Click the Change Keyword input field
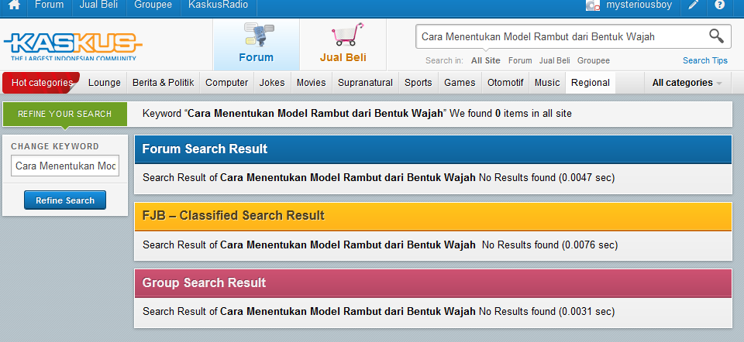 [x=65, y=166]
